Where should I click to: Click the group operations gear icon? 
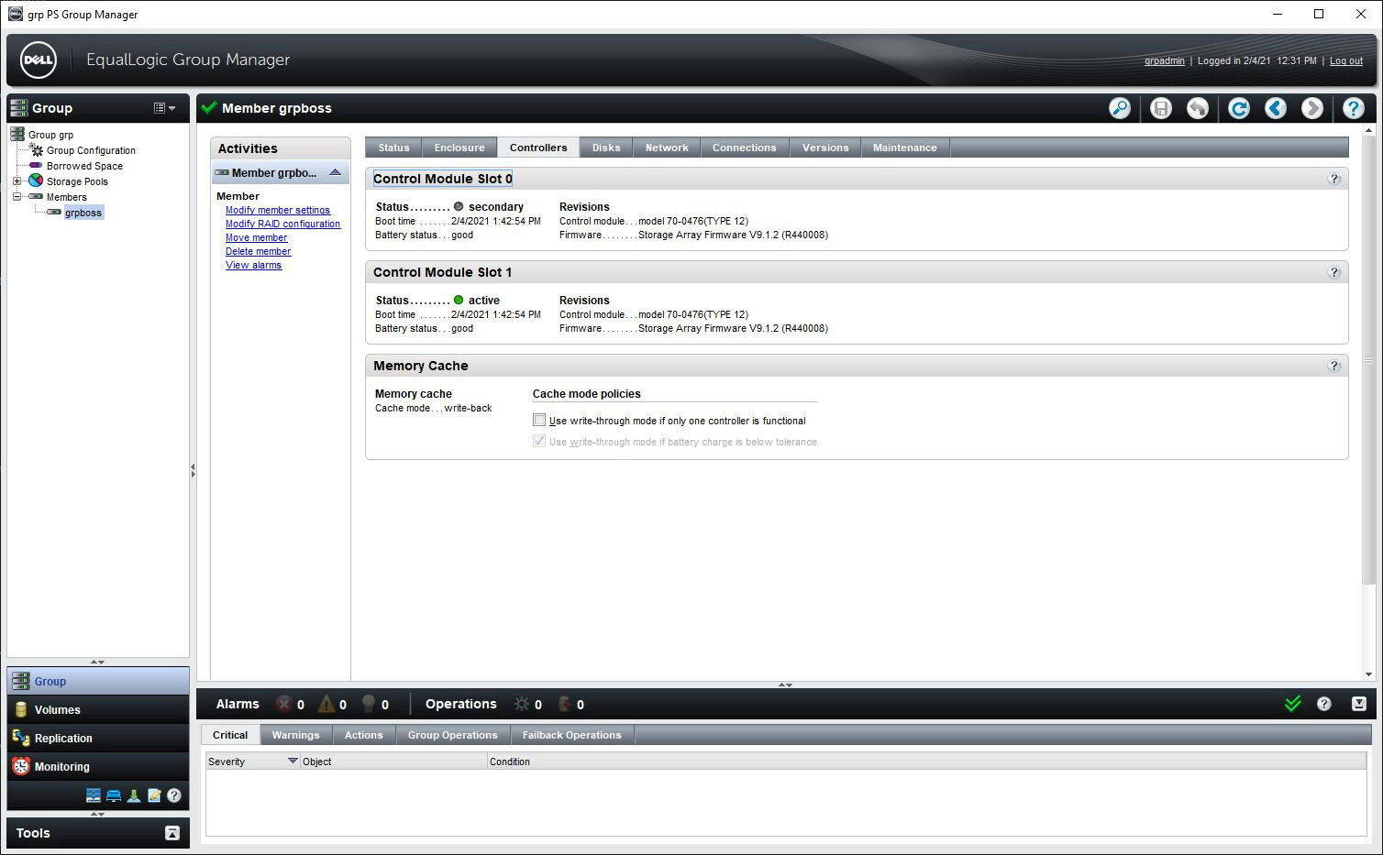pyautogui.click(x=522, y=704)
